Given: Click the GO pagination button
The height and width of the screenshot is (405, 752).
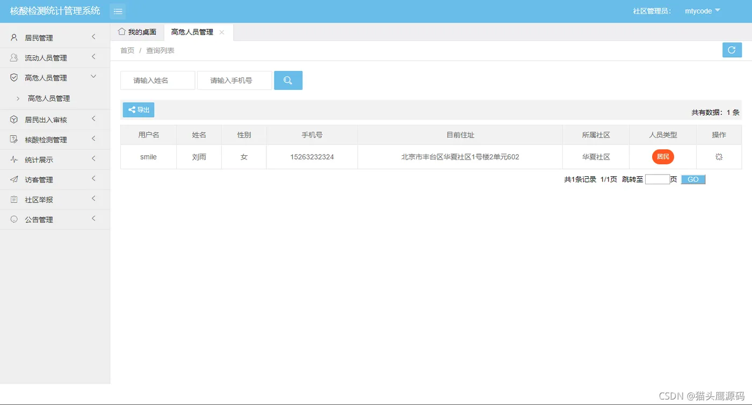Looking at the screenshot, I should (693, 179).
